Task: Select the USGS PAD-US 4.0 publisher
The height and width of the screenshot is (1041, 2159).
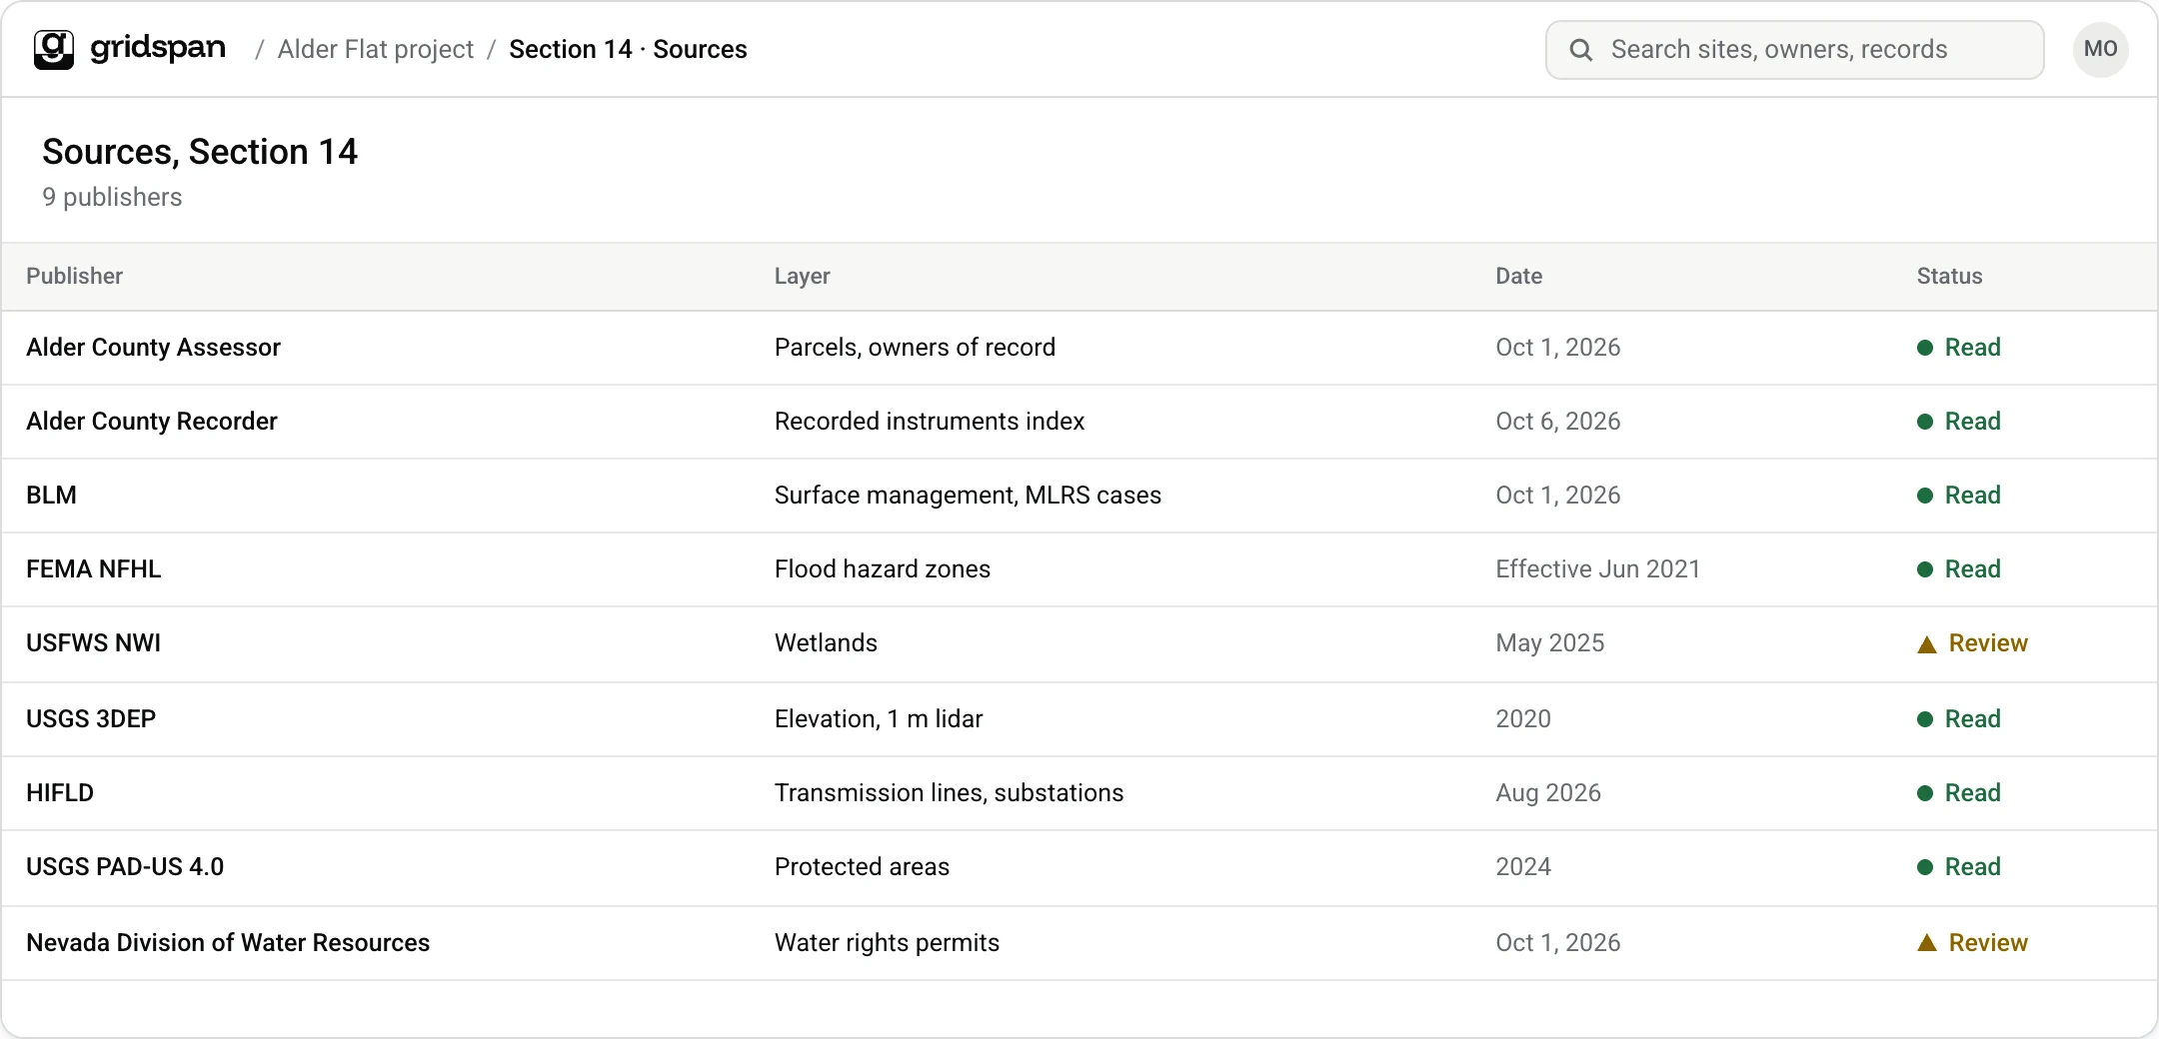Action: pos(125,867)
